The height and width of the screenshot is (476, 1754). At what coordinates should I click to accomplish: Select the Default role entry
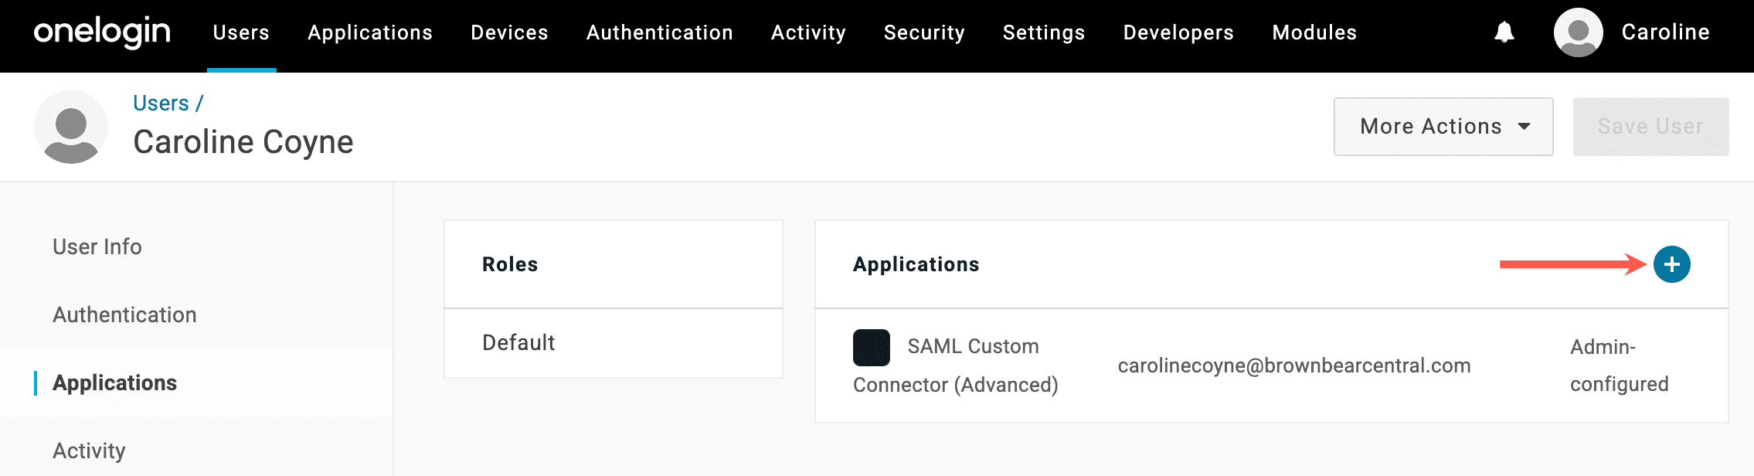click(518, 342)
